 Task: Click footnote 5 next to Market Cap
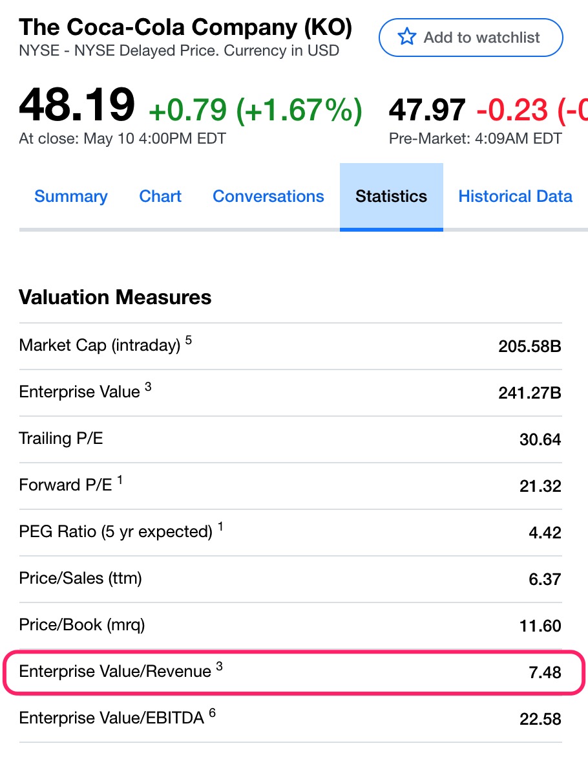click(189, 340)
